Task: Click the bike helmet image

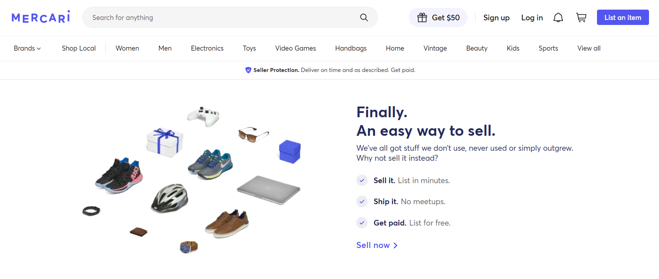Action: coord(169,198)
